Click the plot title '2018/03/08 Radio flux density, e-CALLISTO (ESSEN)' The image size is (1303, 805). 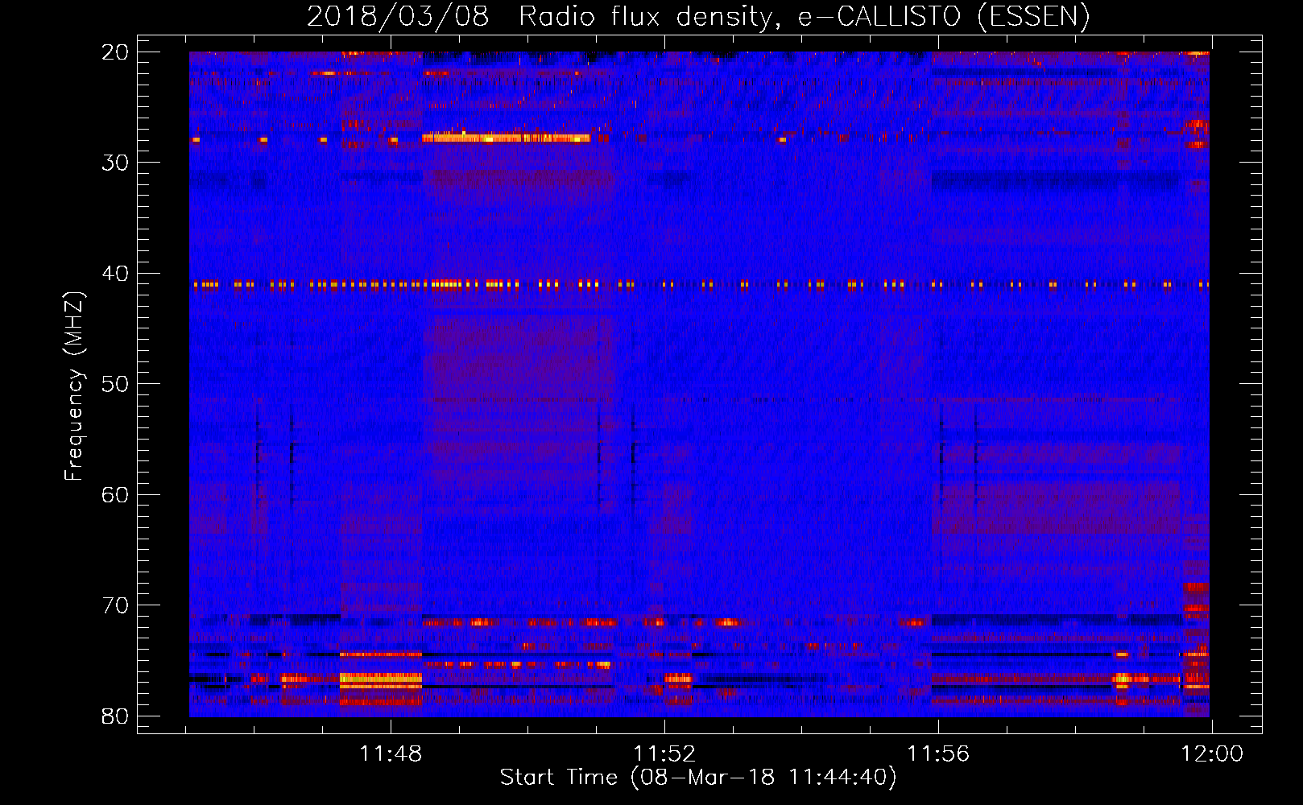(x=698, y=16)
